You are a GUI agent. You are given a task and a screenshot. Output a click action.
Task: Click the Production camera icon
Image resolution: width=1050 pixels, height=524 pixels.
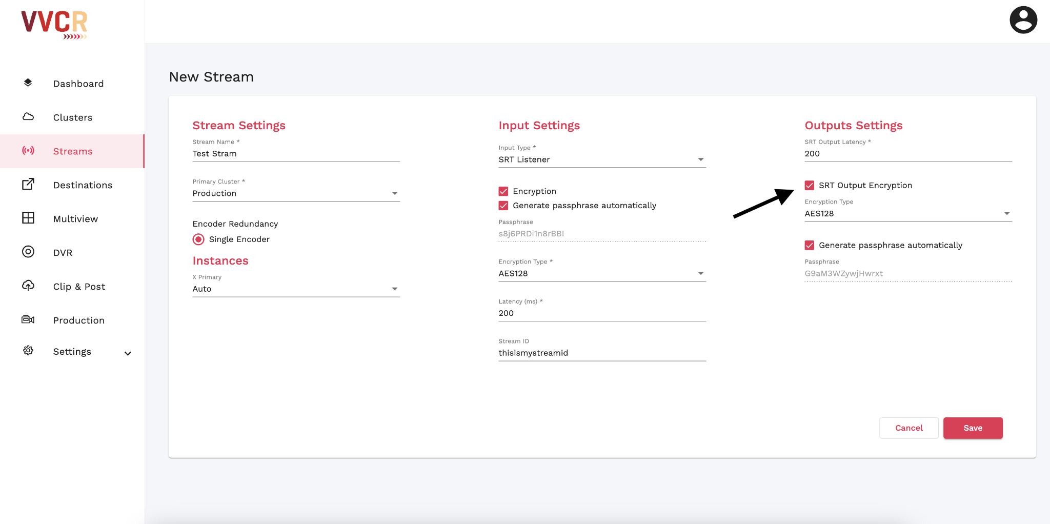click(28, 320)
